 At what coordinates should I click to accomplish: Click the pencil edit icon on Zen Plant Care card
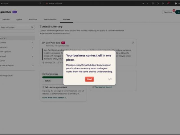click(x=133, y=43)
